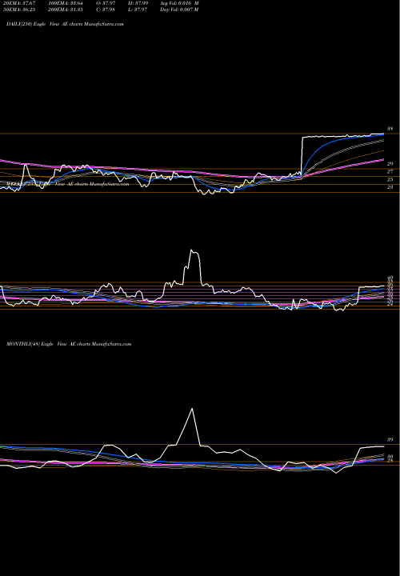Click the 38 price label on daily chart

click(x=390, y=129)
